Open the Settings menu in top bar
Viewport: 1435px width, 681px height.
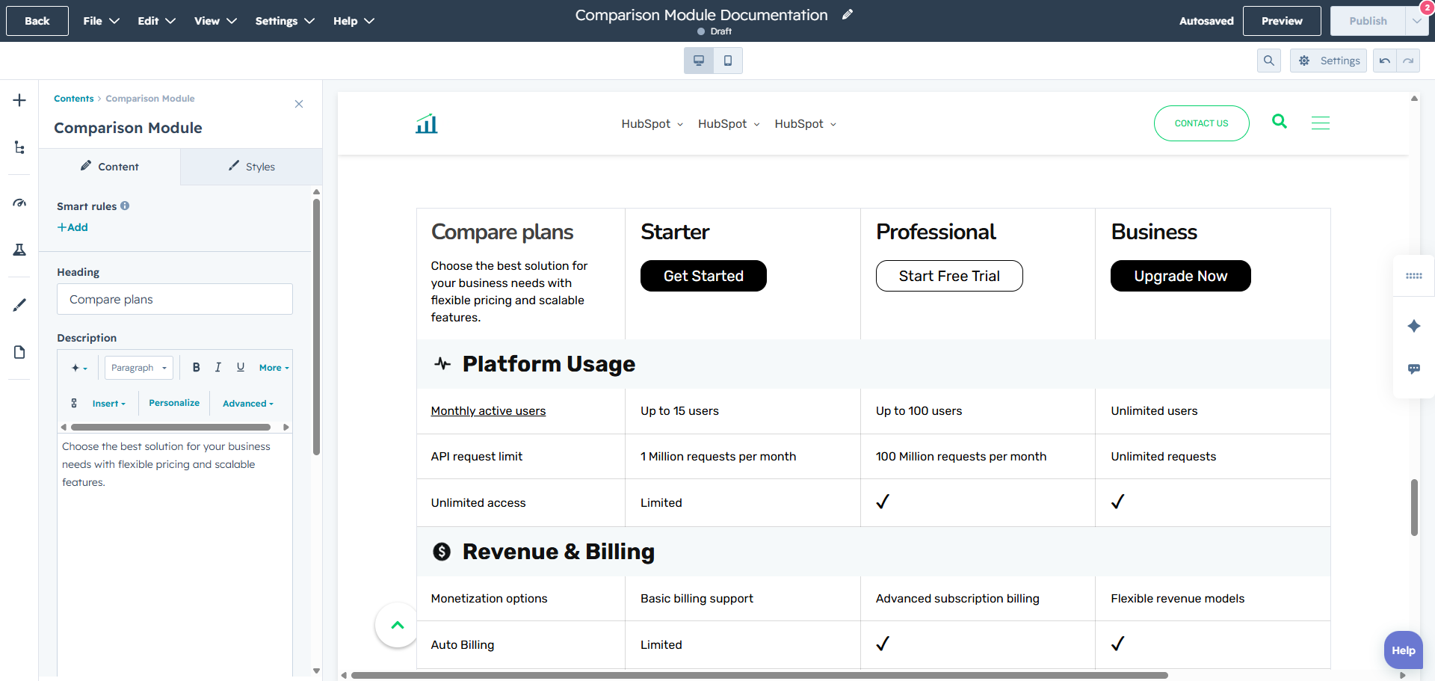[x=285, y=21]
